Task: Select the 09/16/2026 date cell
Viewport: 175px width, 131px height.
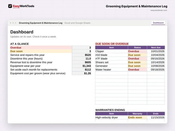Action: pyautogui.click(x=156, y=59)
